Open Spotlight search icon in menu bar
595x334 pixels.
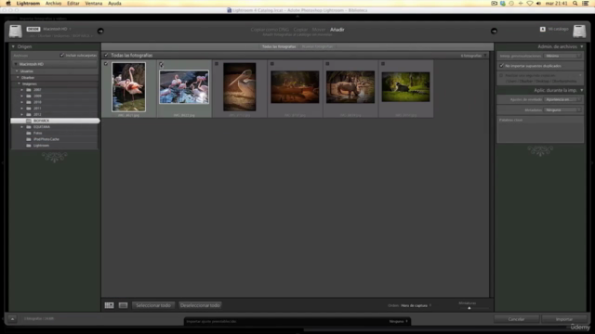(x=575, y=4)
